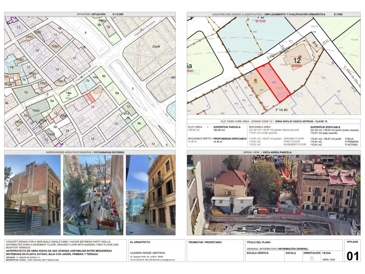Click the 'PLOT AREA' label
Viewport: 365px width, 274px height.
(195, 127)
